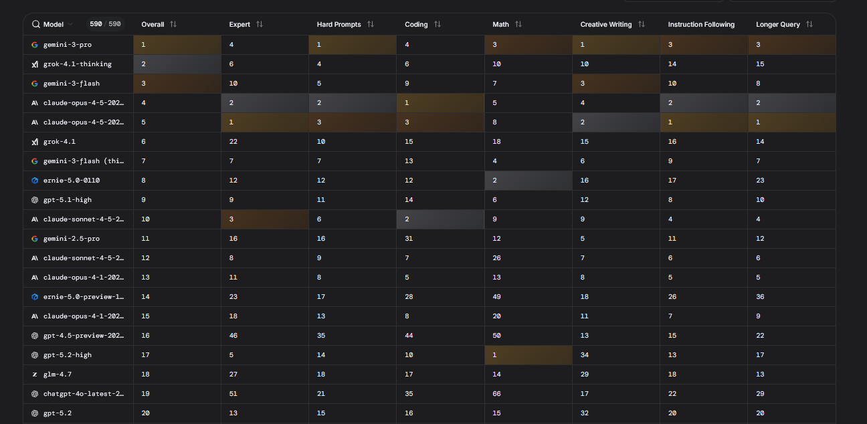Click the 590 / 590 model count badge
The width and height of the screenshot is (867, 424).
[105, 25]
